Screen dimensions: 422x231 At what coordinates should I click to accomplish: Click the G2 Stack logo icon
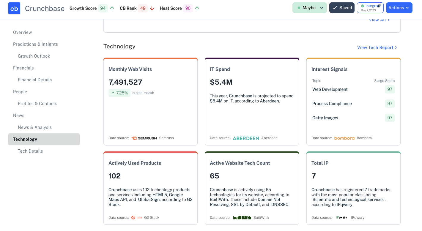pos(137,218)
